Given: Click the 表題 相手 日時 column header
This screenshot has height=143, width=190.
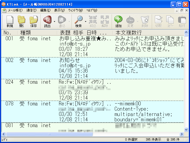Looking at the screenshot, I should pyautogui.click(x=85, y=33).
